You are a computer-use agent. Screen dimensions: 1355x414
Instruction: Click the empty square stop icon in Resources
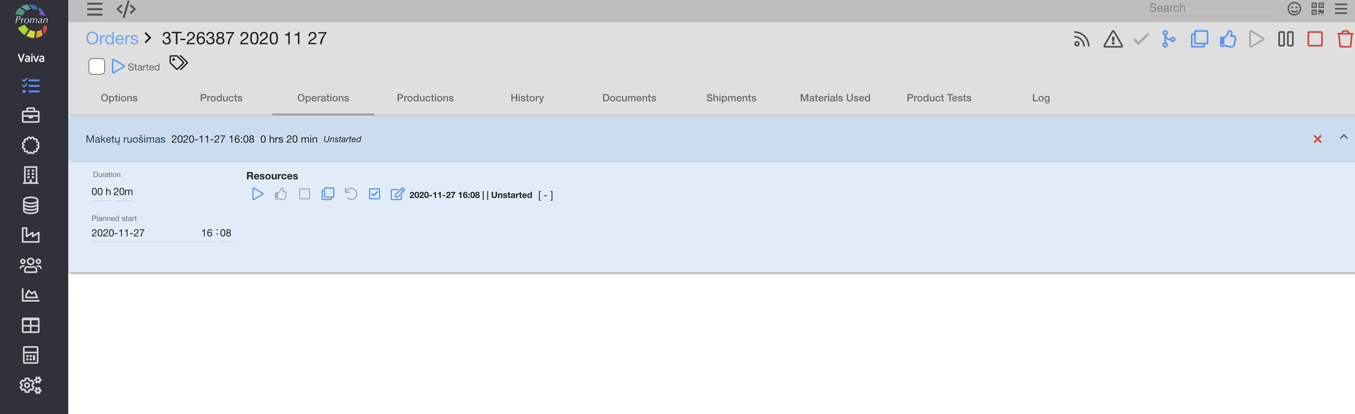pyautogui.click(x=305, y=194)
